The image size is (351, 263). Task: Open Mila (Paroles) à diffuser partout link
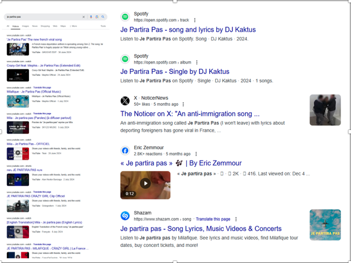pos(39,118)
